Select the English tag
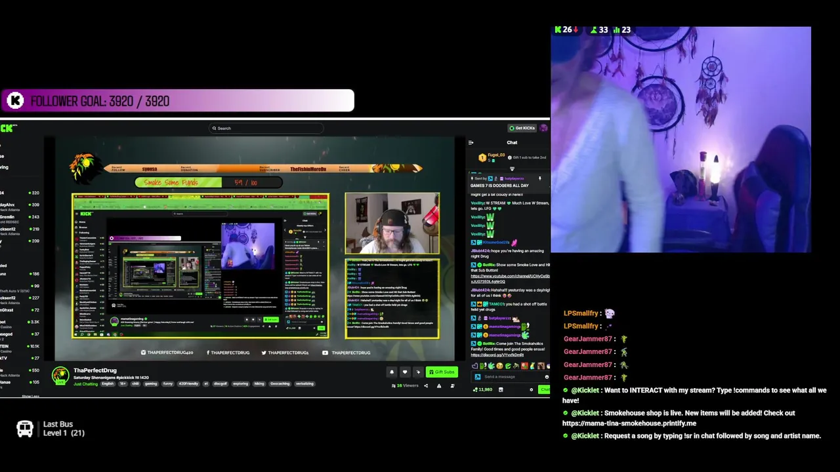The width and height of the screenshot is (840, 472). click(108, 383)
